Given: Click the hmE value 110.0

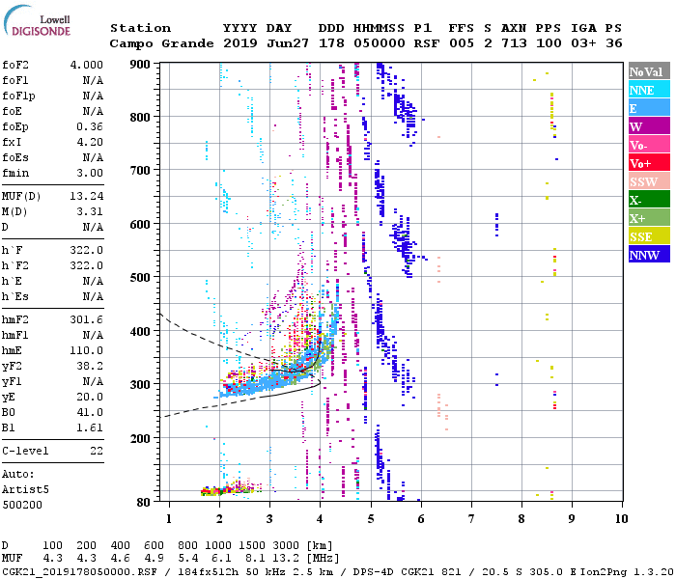Looking at the screenshot, I should [87, 350].
